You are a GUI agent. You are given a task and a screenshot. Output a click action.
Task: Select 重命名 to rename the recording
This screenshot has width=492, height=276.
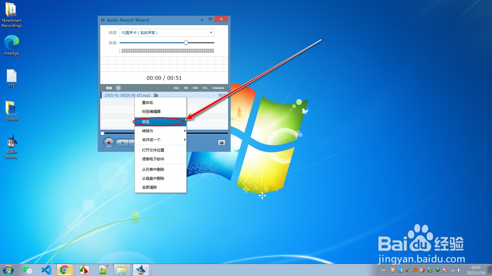pyautogui.click(x=161, y=102)
